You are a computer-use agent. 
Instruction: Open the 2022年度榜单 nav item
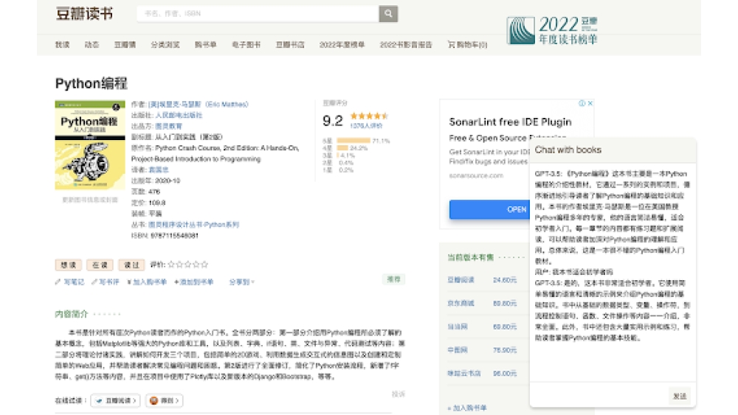(342, 45)
